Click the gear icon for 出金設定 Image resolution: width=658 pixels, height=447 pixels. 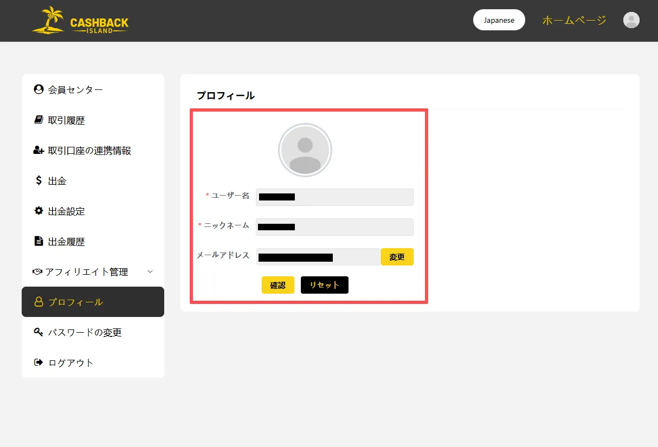point(38,211)
